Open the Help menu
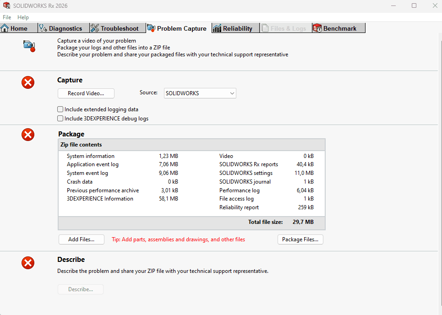 point(23,17)
